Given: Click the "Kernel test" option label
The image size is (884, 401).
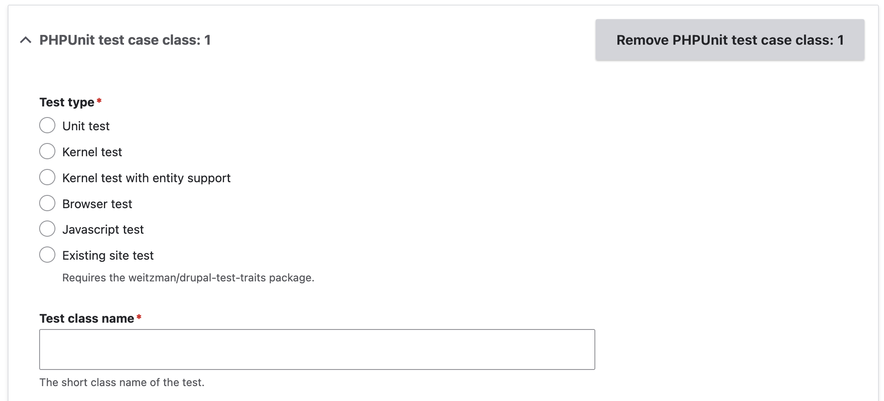Looking at the screenshot, I should point(92,152).
